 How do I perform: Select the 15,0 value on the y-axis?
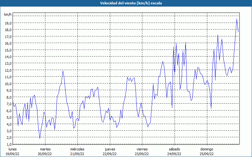coord(8,50)
